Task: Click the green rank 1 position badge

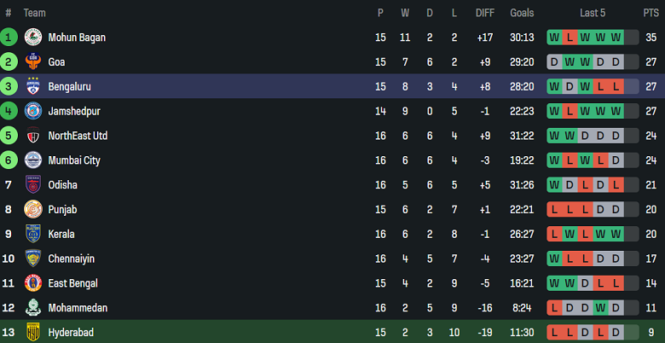Action: (9, 38)
